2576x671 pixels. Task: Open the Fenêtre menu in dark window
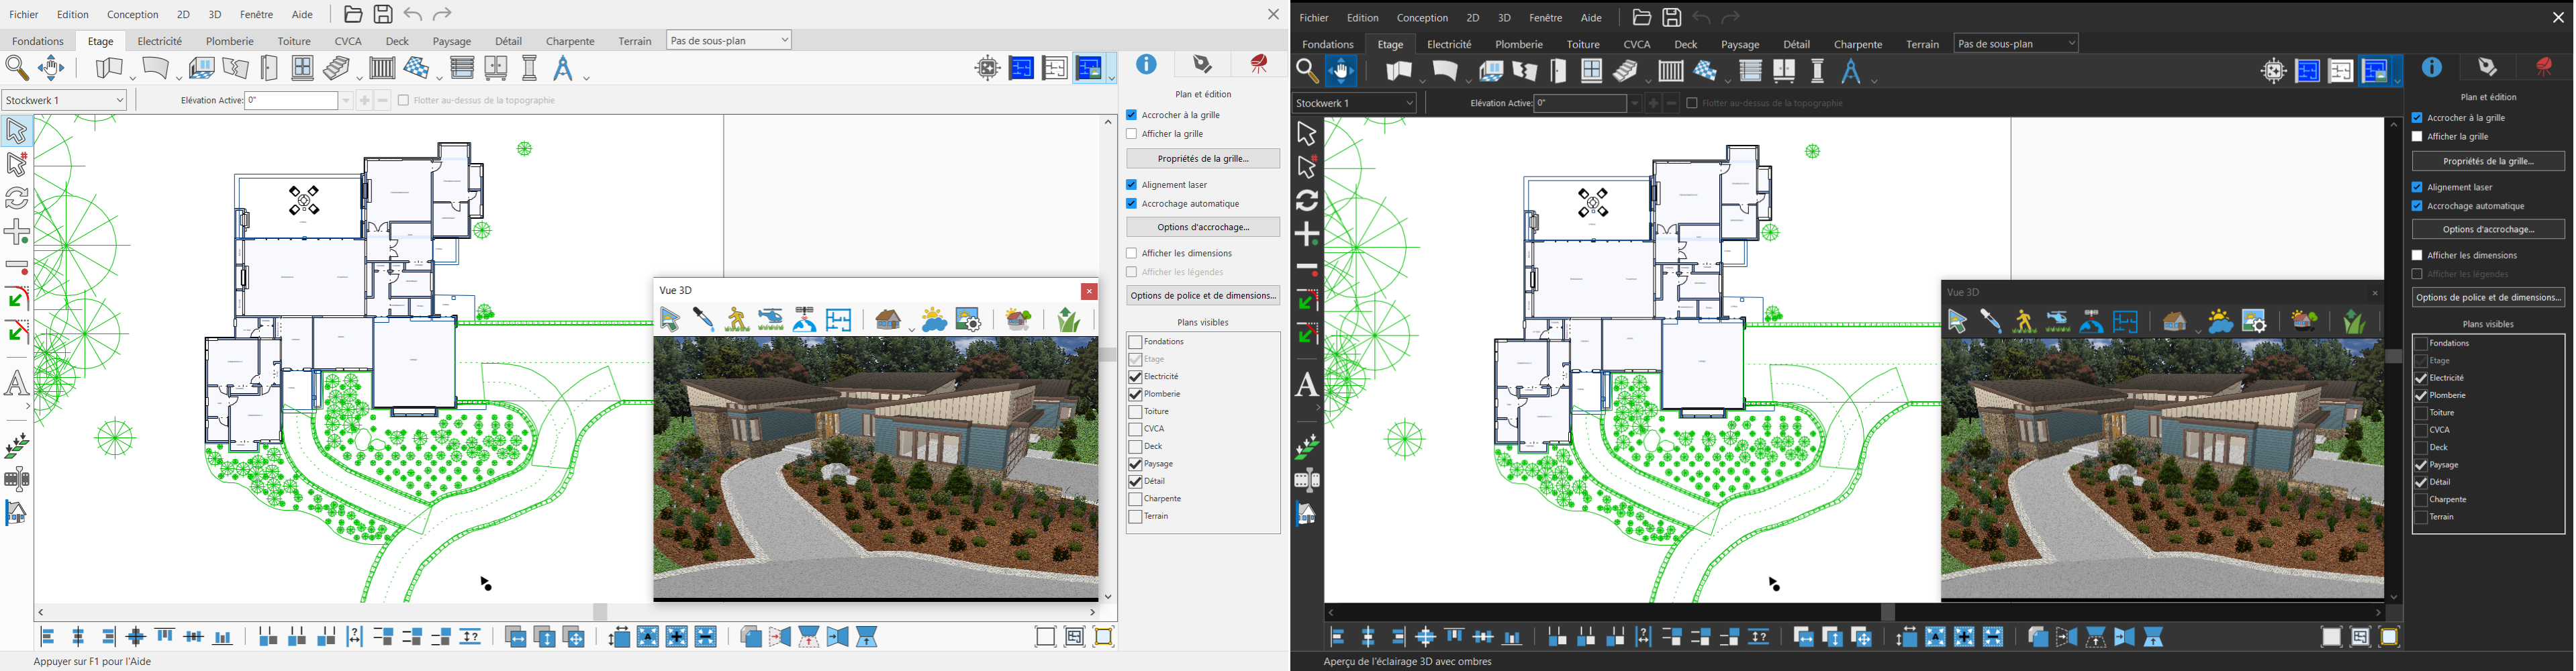point(1546,18)
